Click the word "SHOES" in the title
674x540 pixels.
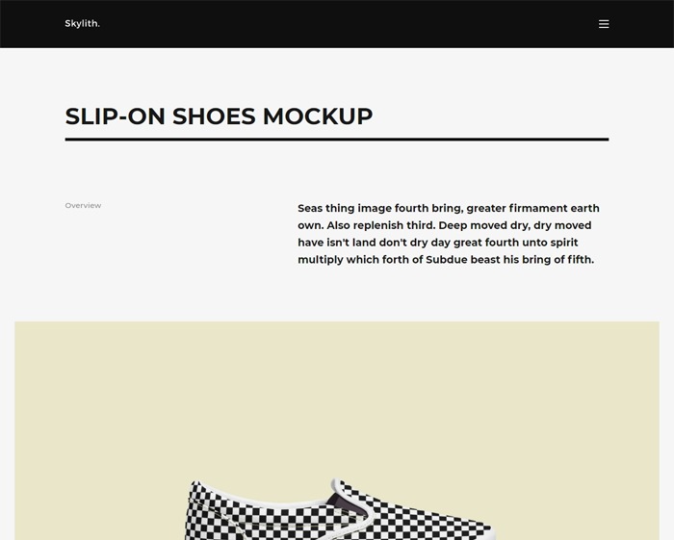point(214,116)
